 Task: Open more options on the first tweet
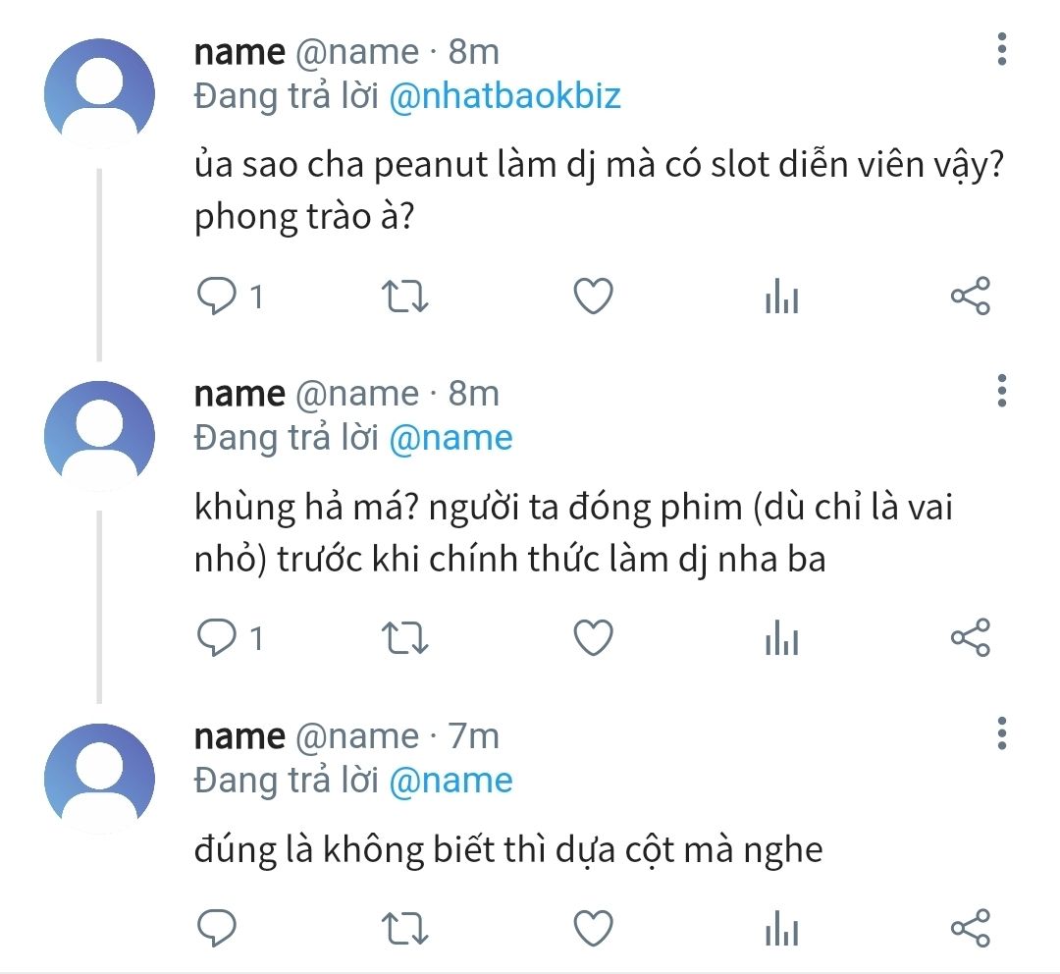(x=1001, y=48)
